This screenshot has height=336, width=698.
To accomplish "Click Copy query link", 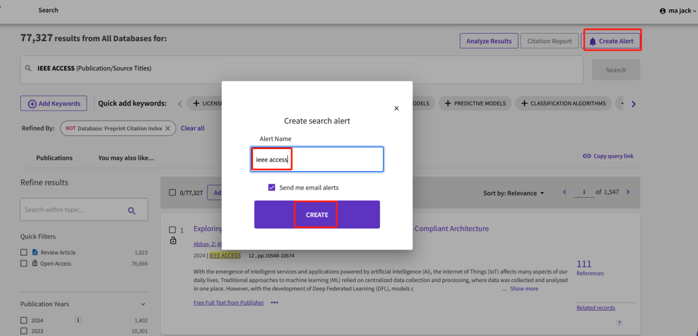I will pos(608,156).
